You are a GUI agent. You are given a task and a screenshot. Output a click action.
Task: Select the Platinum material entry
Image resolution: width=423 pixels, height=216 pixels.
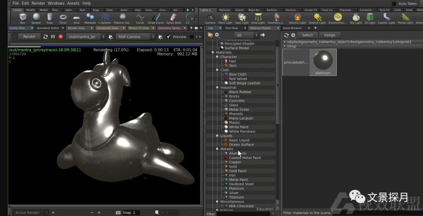click(x=236, y=189)
